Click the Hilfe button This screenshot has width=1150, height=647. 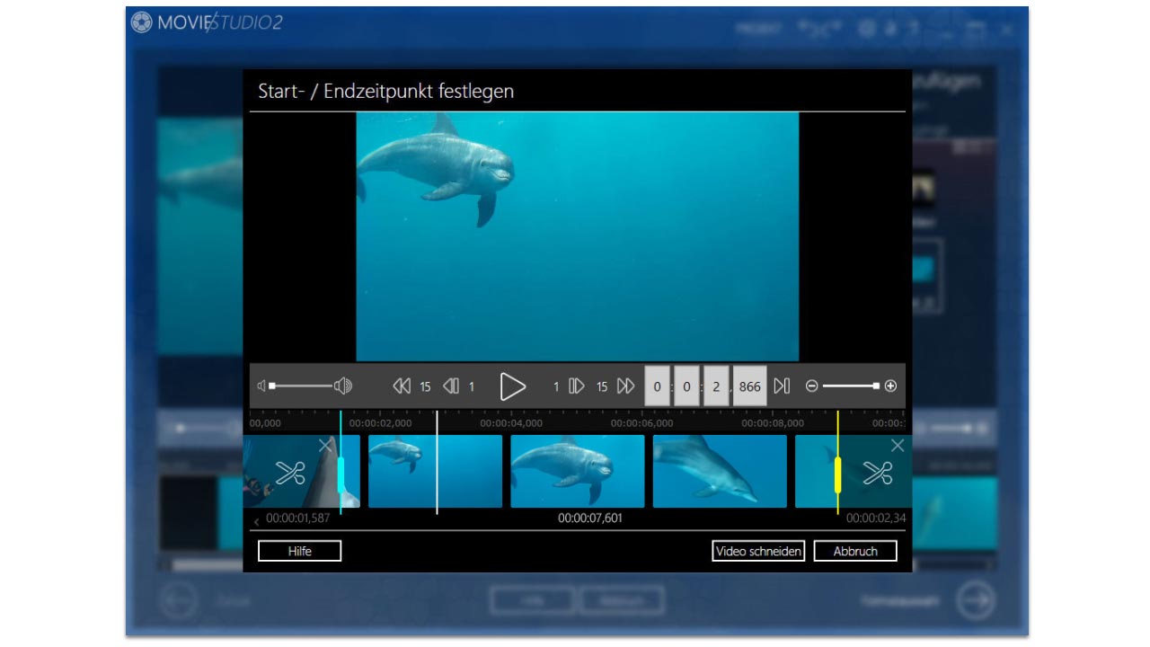(299, 551)
